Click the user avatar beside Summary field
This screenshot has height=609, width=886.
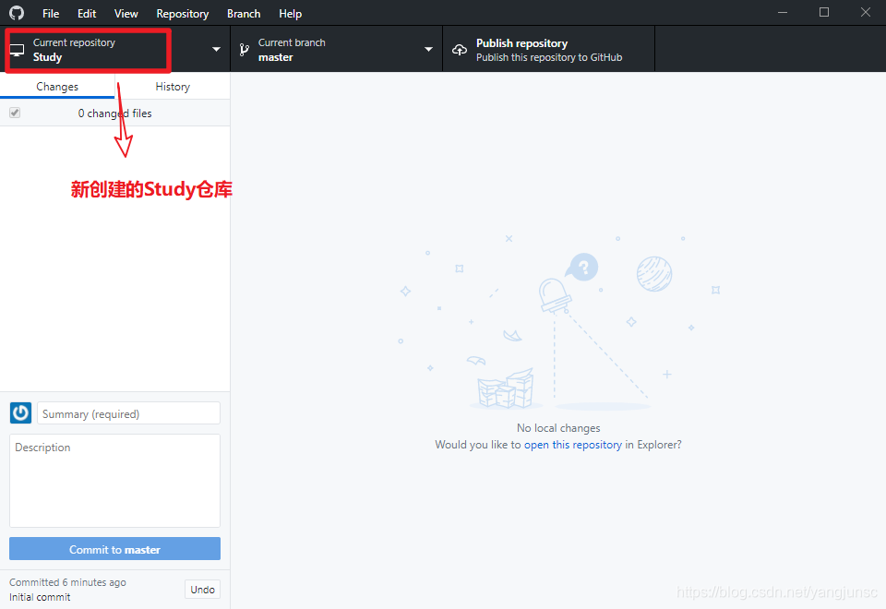tap(21, 413)
